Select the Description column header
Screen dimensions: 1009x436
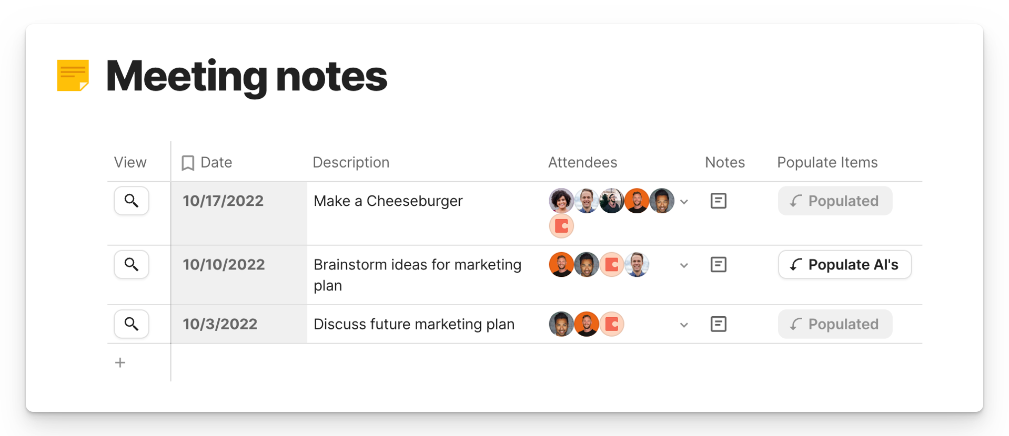351,162
